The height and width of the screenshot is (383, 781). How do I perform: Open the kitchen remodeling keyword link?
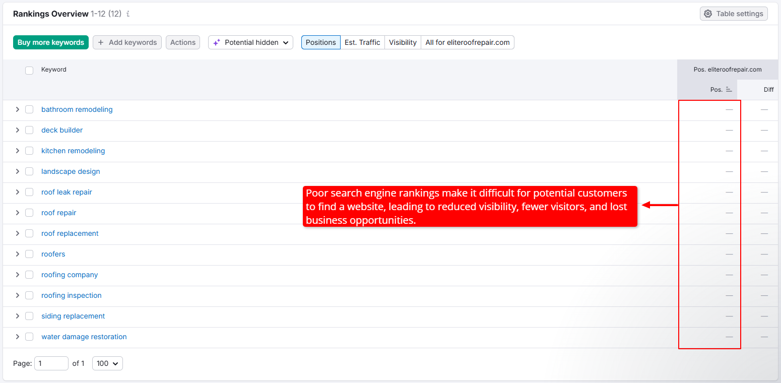[x=73, y=151]
